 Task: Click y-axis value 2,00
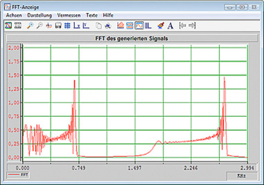[x=14, y=48]
